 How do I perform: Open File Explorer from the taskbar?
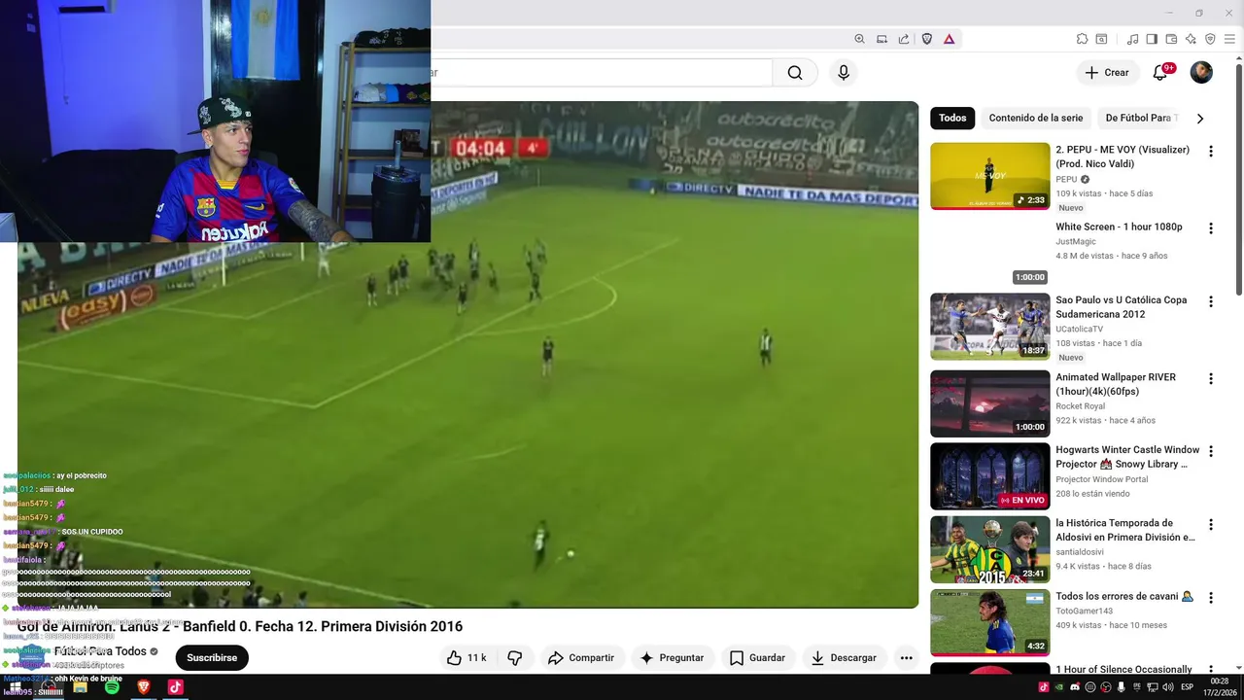[80, 687]
